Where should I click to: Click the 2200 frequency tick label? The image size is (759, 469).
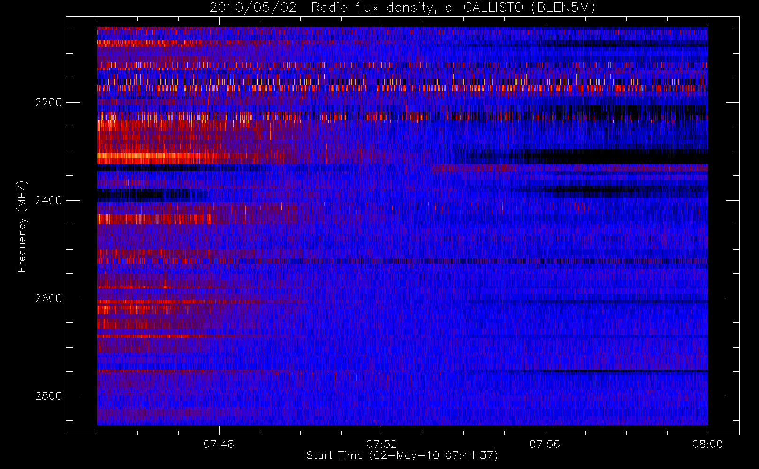[x=48, y=102]
